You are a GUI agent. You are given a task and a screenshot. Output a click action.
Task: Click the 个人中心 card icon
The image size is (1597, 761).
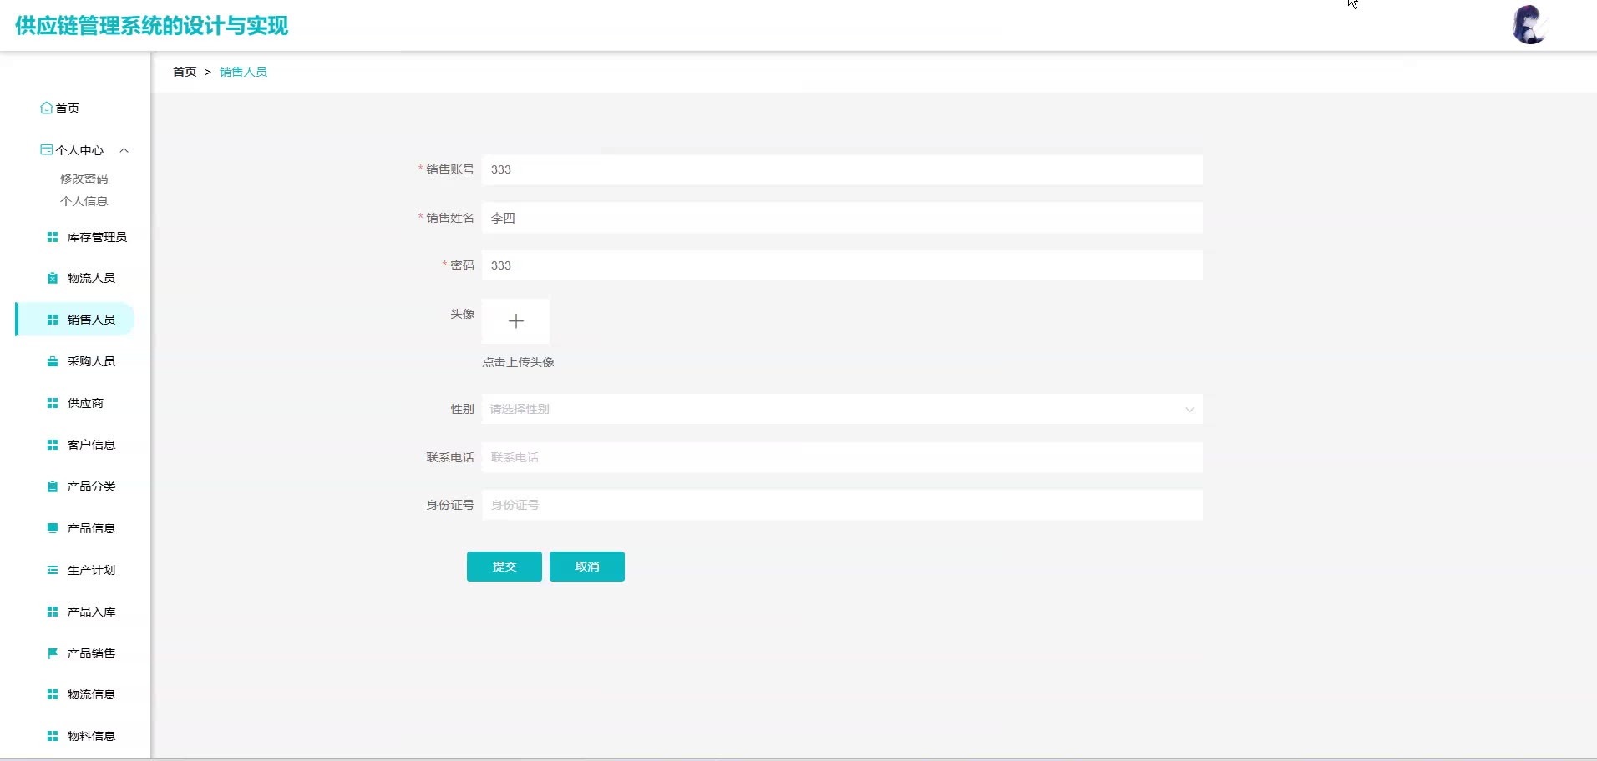[x=47, y=150]
